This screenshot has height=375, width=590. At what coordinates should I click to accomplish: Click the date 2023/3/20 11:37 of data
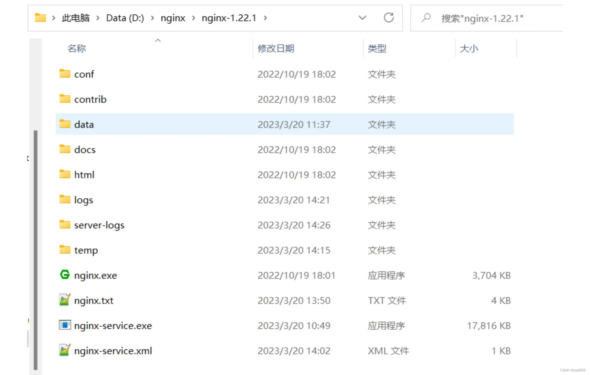click(294, 124)
